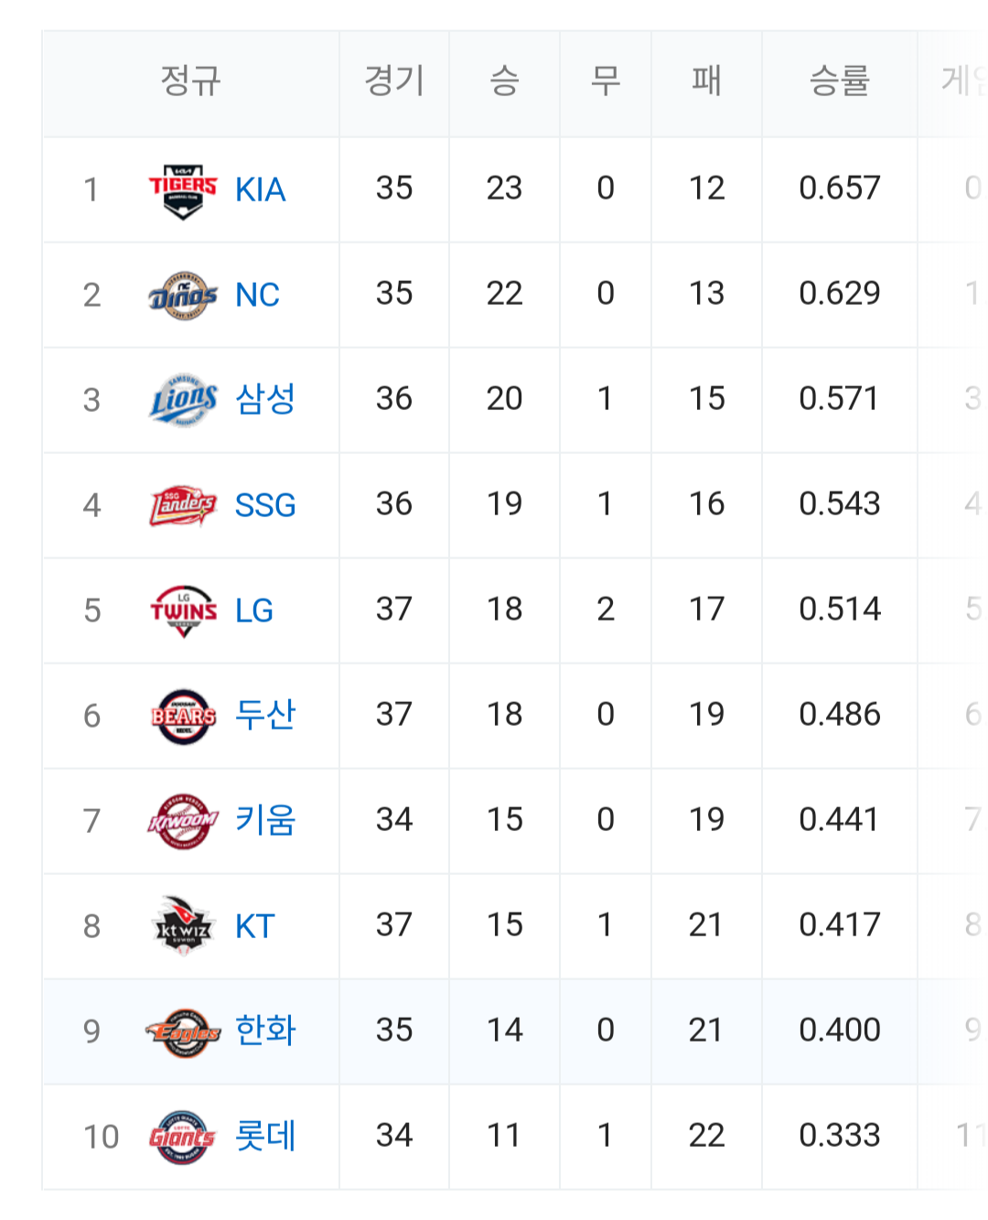Select the 승률 column header
This screenshot has height=1220, width=988.
[x=839, y=82]
